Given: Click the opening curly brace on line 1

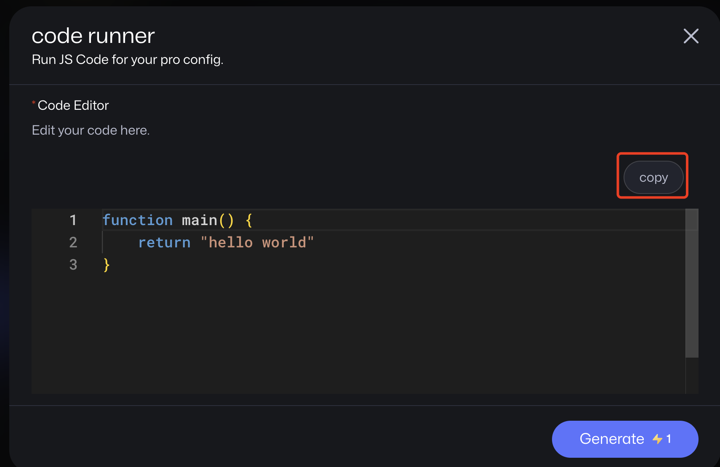Looking at the screenshot, I should pyautogui.click(x=249, y=220).
